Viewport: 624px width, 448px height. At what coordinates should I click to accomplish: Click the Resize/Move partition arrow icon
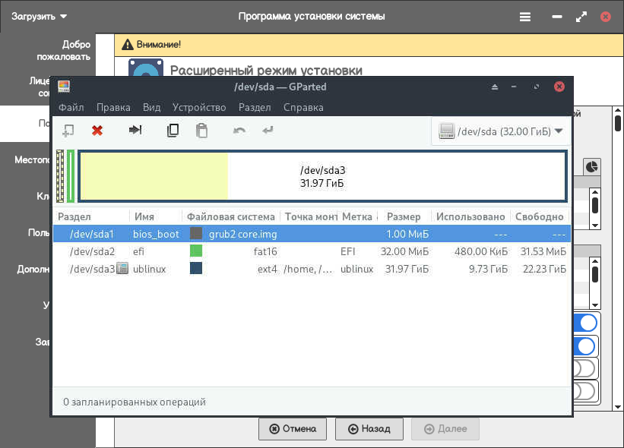point(135,130)
